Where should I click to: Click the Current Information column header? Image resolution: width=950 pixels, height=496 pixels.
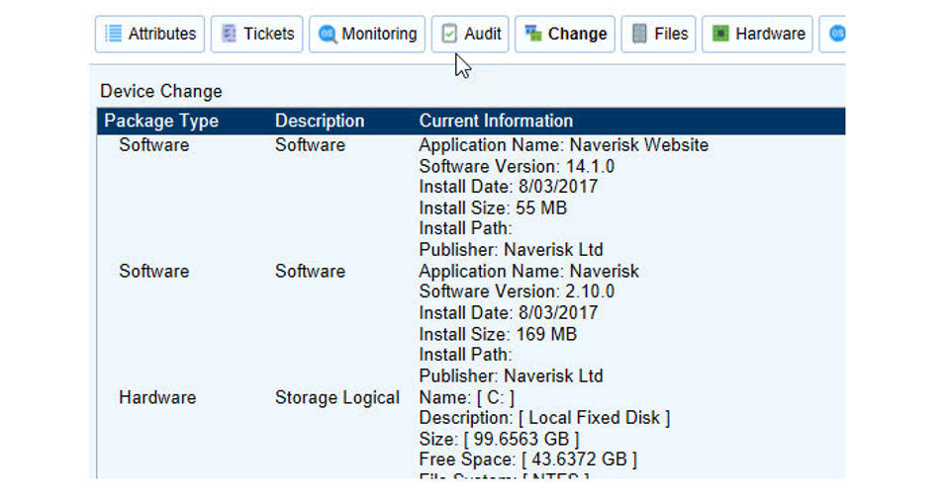tap(496, 122)
